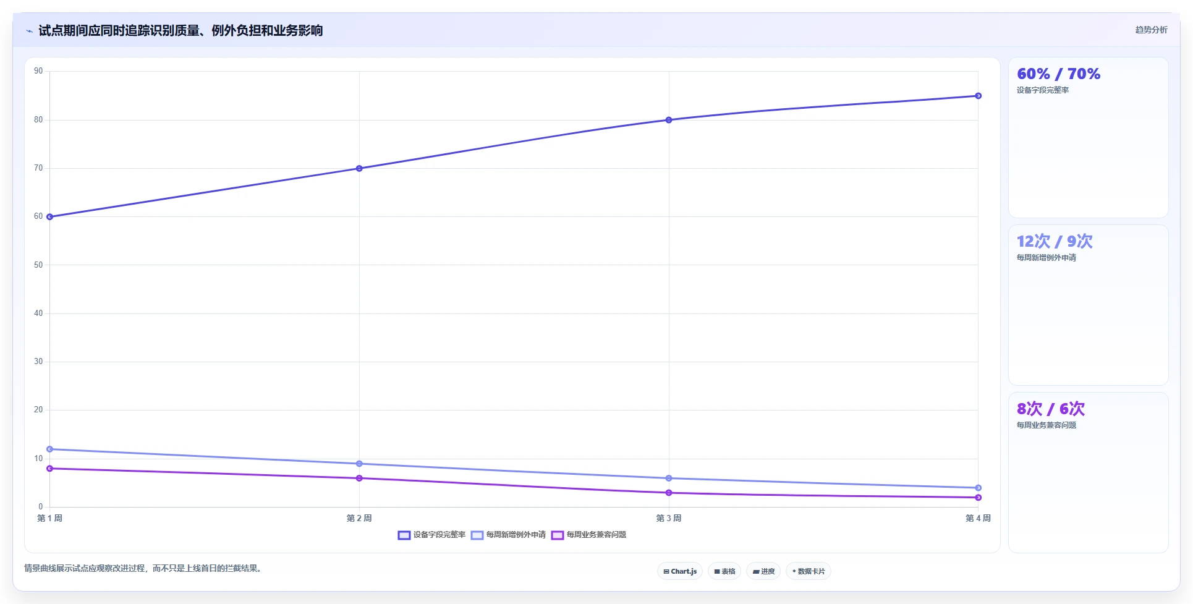Click the 每周新增例外申请 card caption
Screen dimensions: 1193x604
[x=1047, y=258]
